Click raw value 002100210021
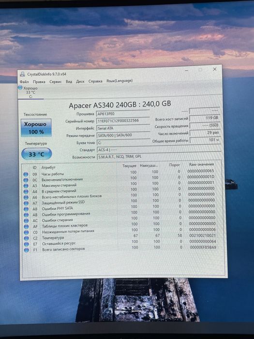 (203, 235)
